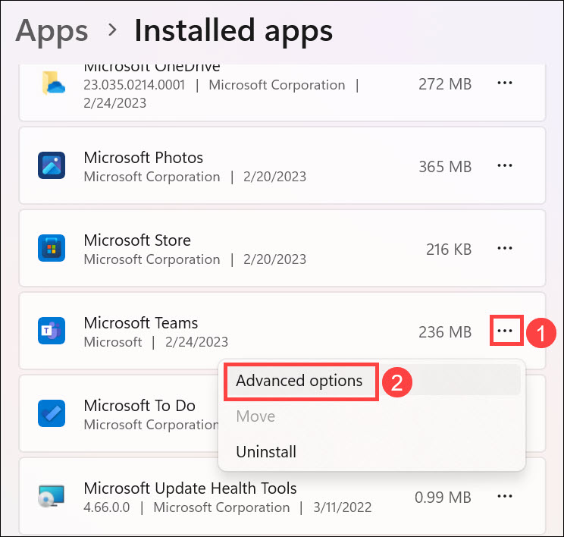Click the Microsoft Update Health Tools name
This screenshot has width=564, height=537.
tap(190, 488)
